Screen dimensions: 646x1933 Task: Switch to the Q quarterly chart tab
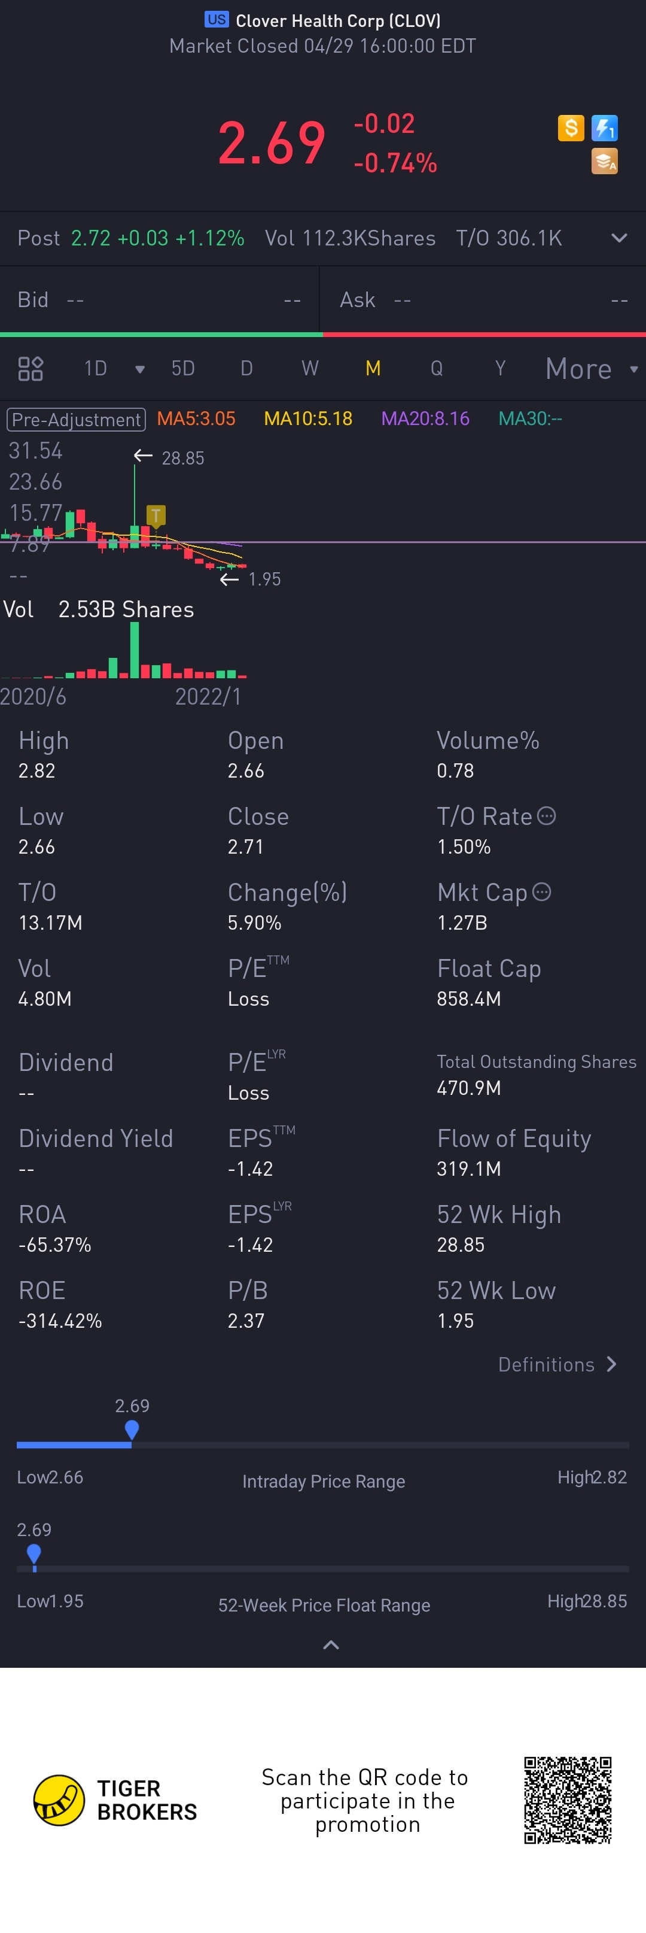tap(436, 368)
